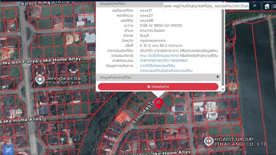Click the info panel vertical scrollbar
The width and height of the screenshot is (276, 155).
click(222, 37)
